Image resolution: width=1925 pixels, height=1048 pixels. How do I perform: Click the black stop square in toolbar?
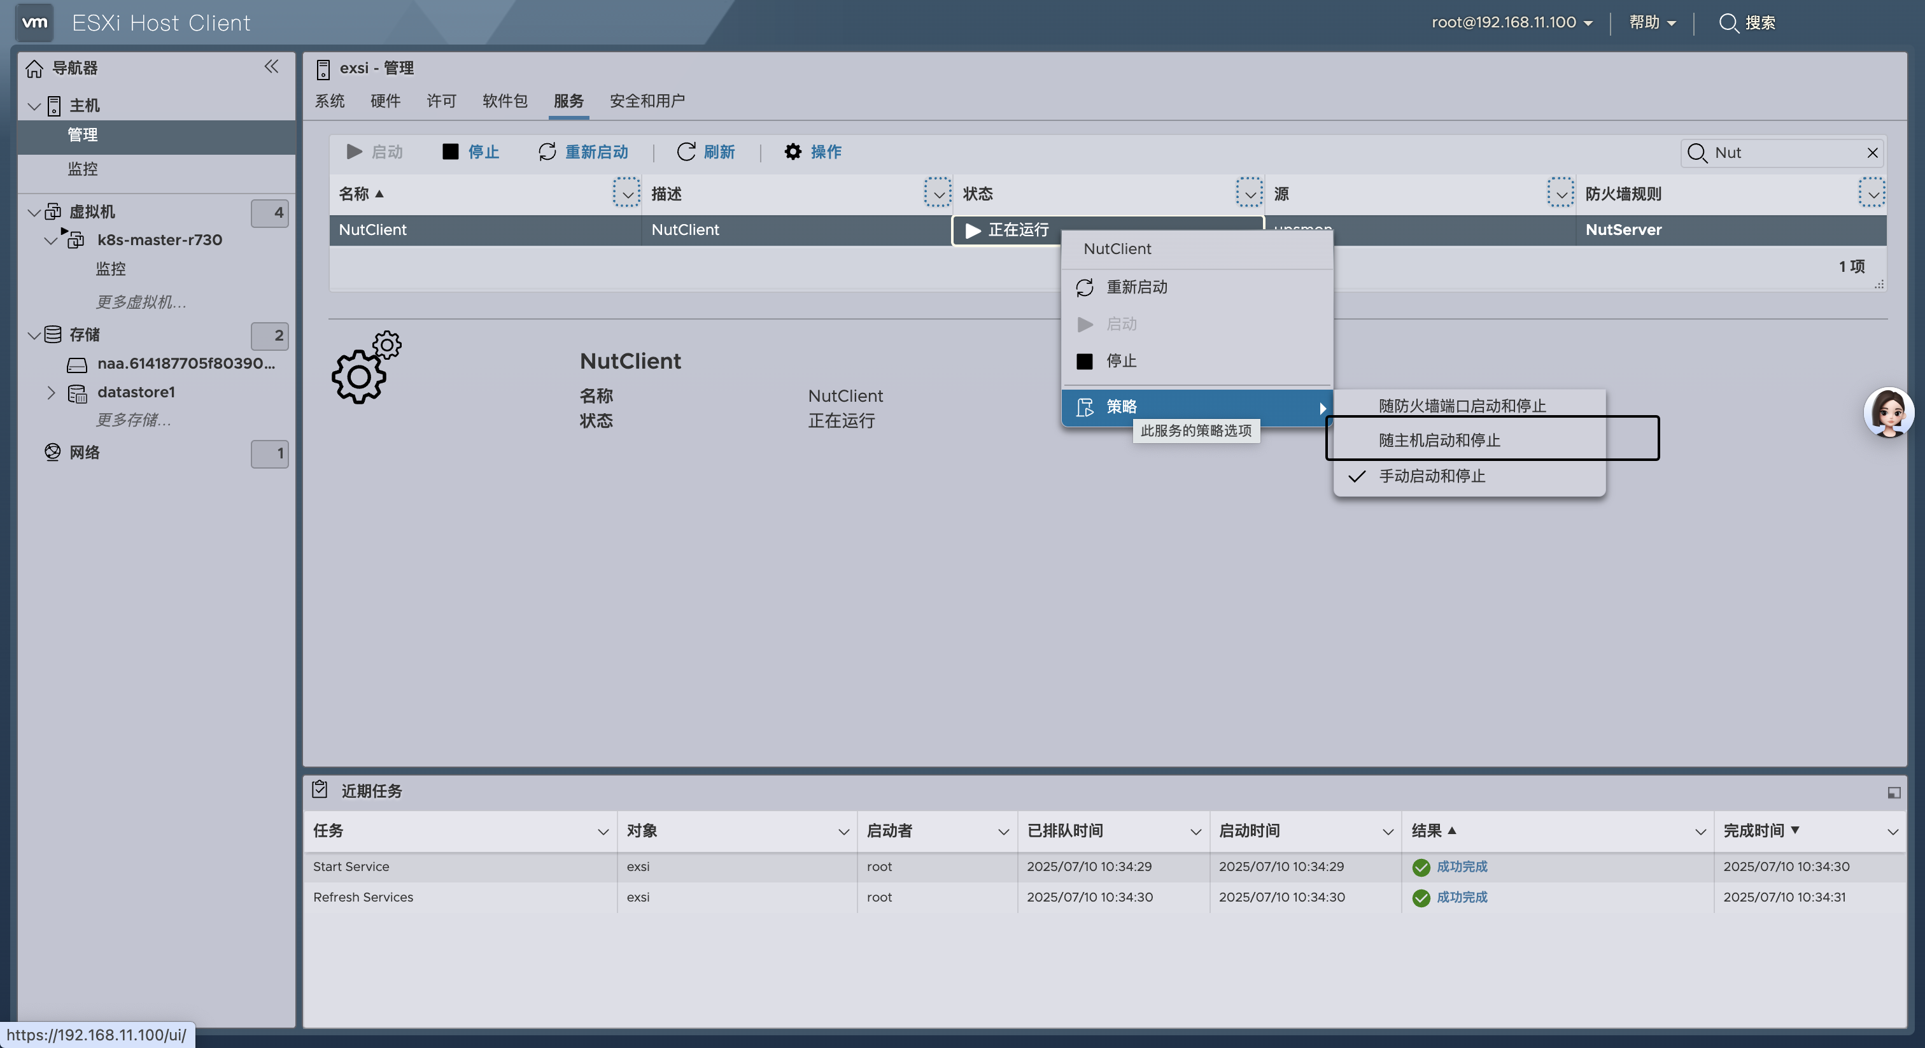[x=450, y=152]
